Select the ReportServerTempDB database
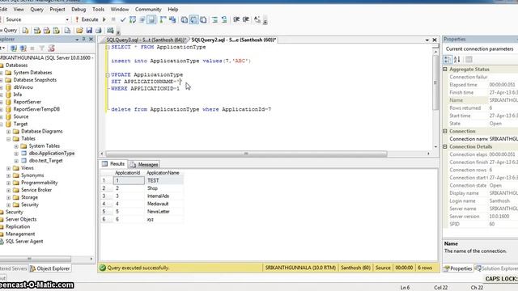The image size is (518, 291). 36,109
